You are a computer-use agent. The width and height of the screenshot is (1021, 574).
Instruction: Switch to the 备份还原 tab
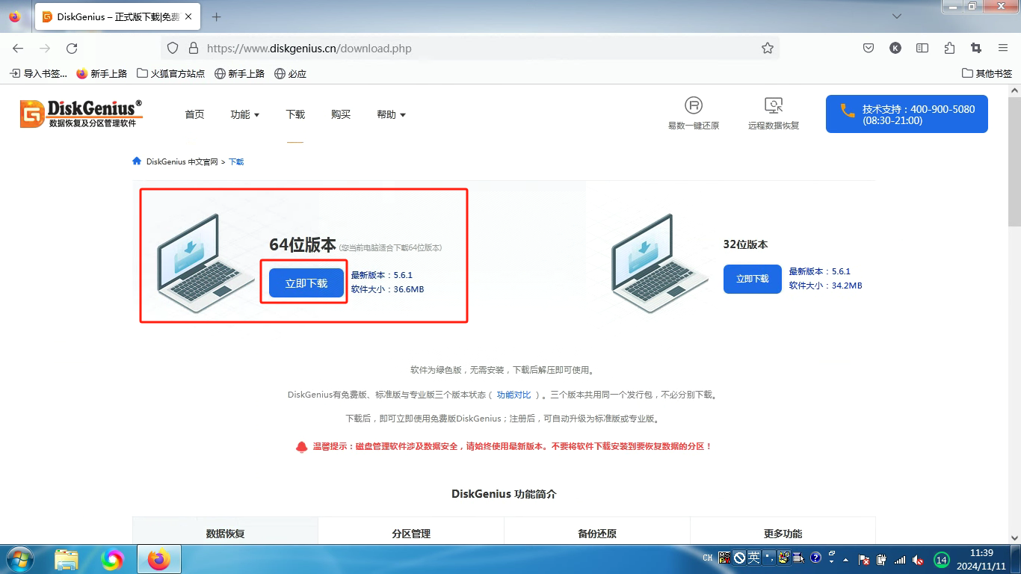click(x=597, y=533)
